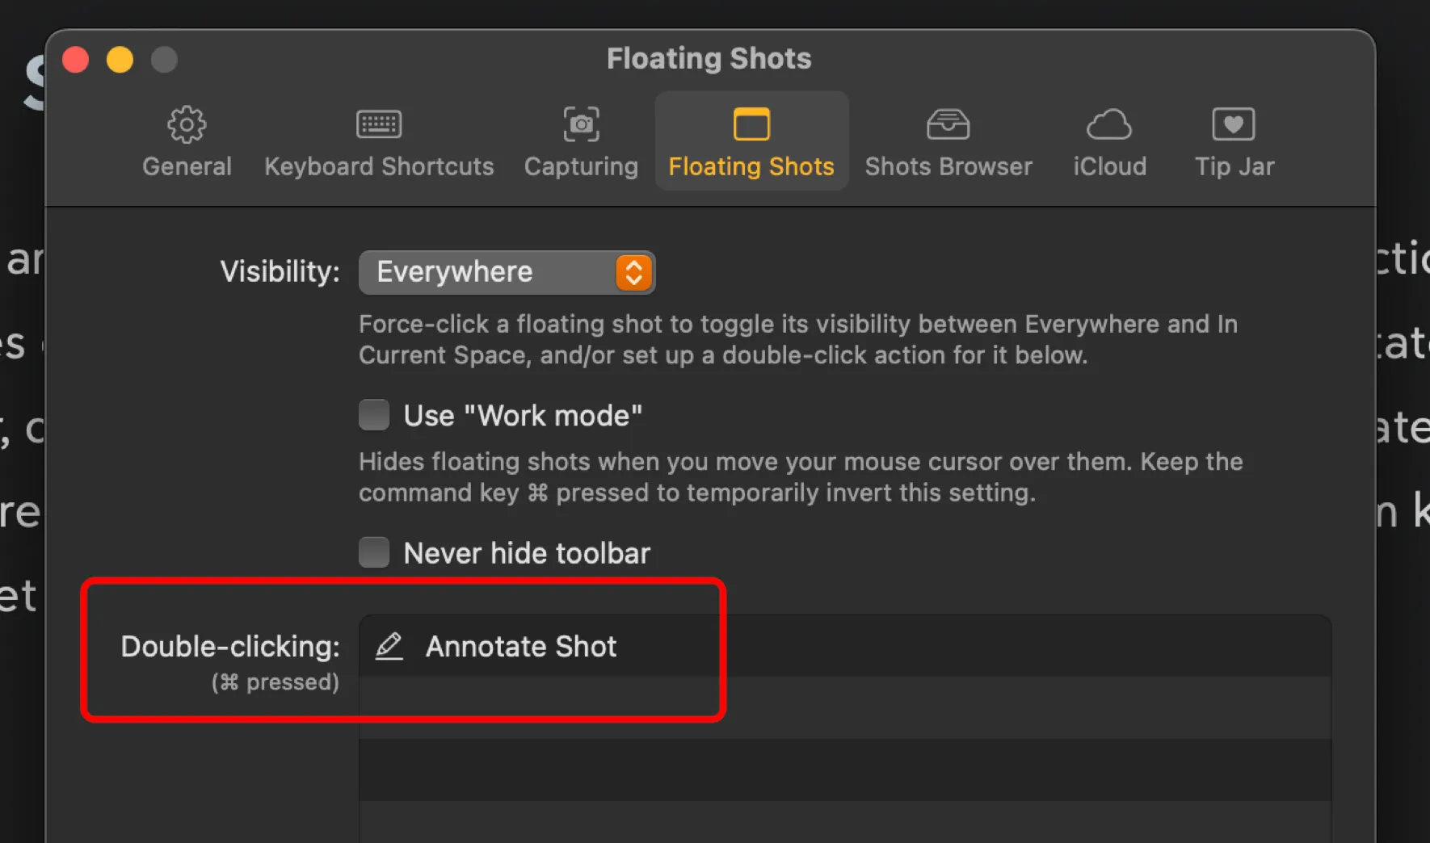Choose "Annotate Shot" as double-click action
The width and height of the screenshot is (1430, 843).
click(x=521, y=646)
